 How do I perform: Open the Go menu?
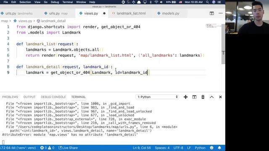(46, 2)
